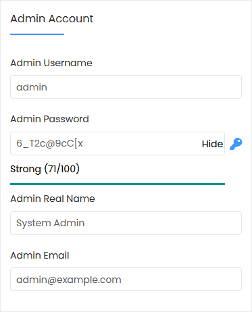Click the empty password field area left of Hide
The image size is (252, 312).
(142, 143)
